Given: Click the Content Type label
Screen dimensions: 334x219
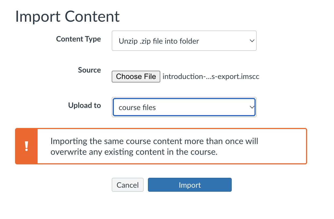Looking at the screenshot, I should tap(78, 39).
